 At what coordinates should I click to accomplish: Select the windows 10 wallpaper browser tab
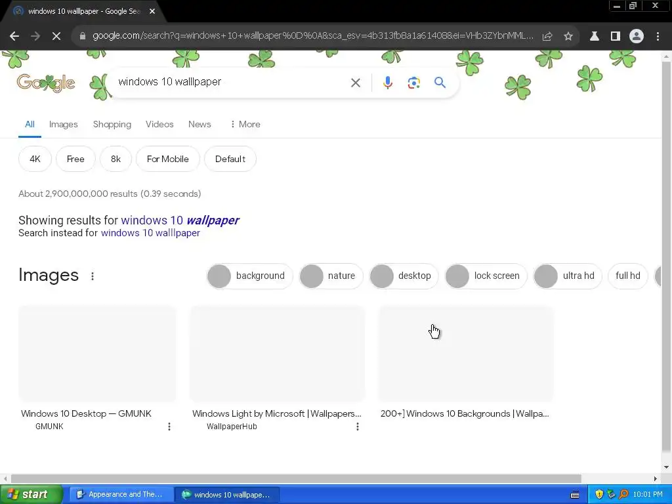(84, 12)
